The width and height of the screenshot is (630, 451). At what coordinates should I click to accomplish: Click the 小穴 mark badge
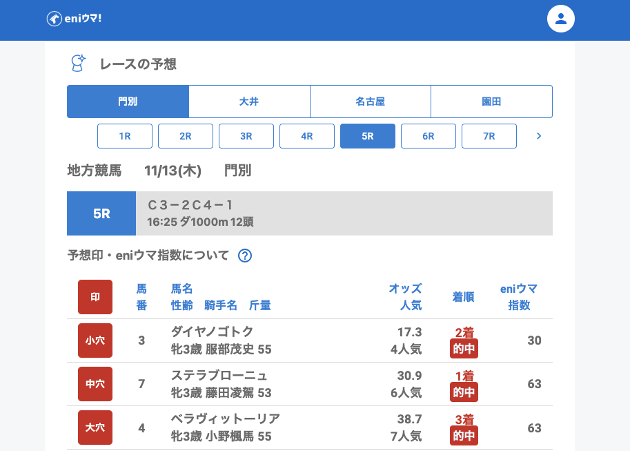point(95,340)
